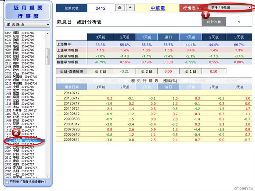Pick 3380 明泰 in the list

[x=20, y=60]
